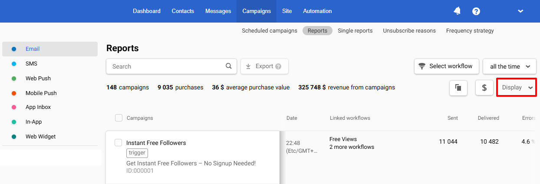This screenshot has height=184, width=540.
Task: Click the Select workflow button
Action: coord(447,66)
